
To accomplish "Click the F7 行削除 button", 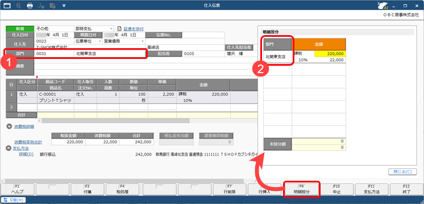I will click(230, 189).
